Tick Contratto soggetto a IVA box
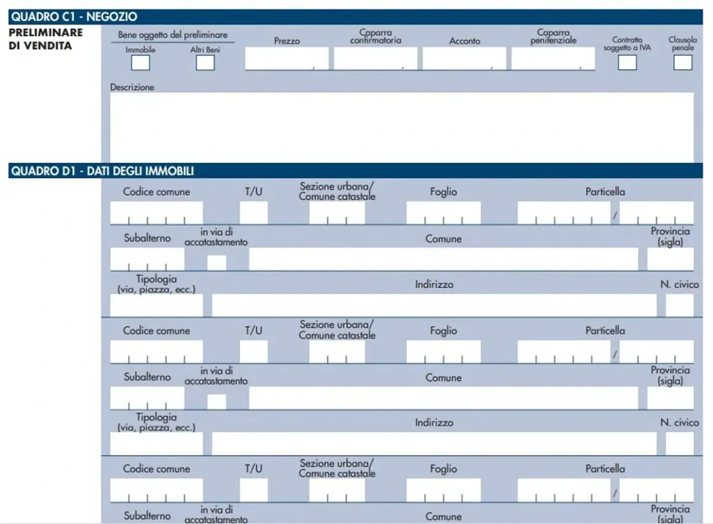This screenshot has width=713, height=524. 627,62
